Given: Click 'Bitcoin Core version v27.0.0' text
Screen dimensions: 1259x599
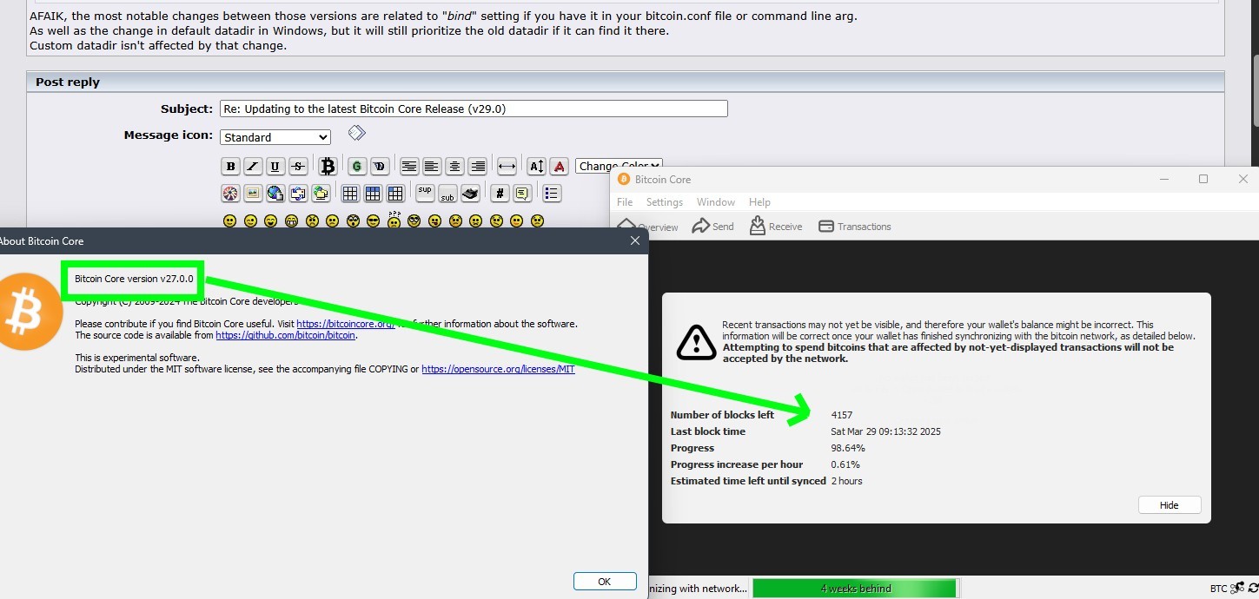Looking at the screenshot, I should [x=134, y=280].
